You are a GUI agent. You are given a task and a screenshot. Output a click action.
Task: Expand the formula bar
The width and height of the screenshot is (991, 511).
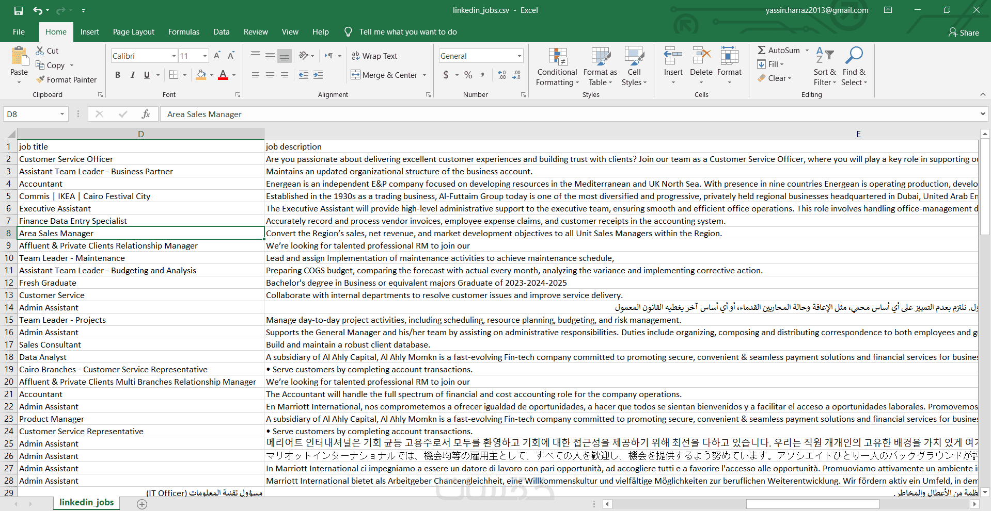click(x=983, y=114)
